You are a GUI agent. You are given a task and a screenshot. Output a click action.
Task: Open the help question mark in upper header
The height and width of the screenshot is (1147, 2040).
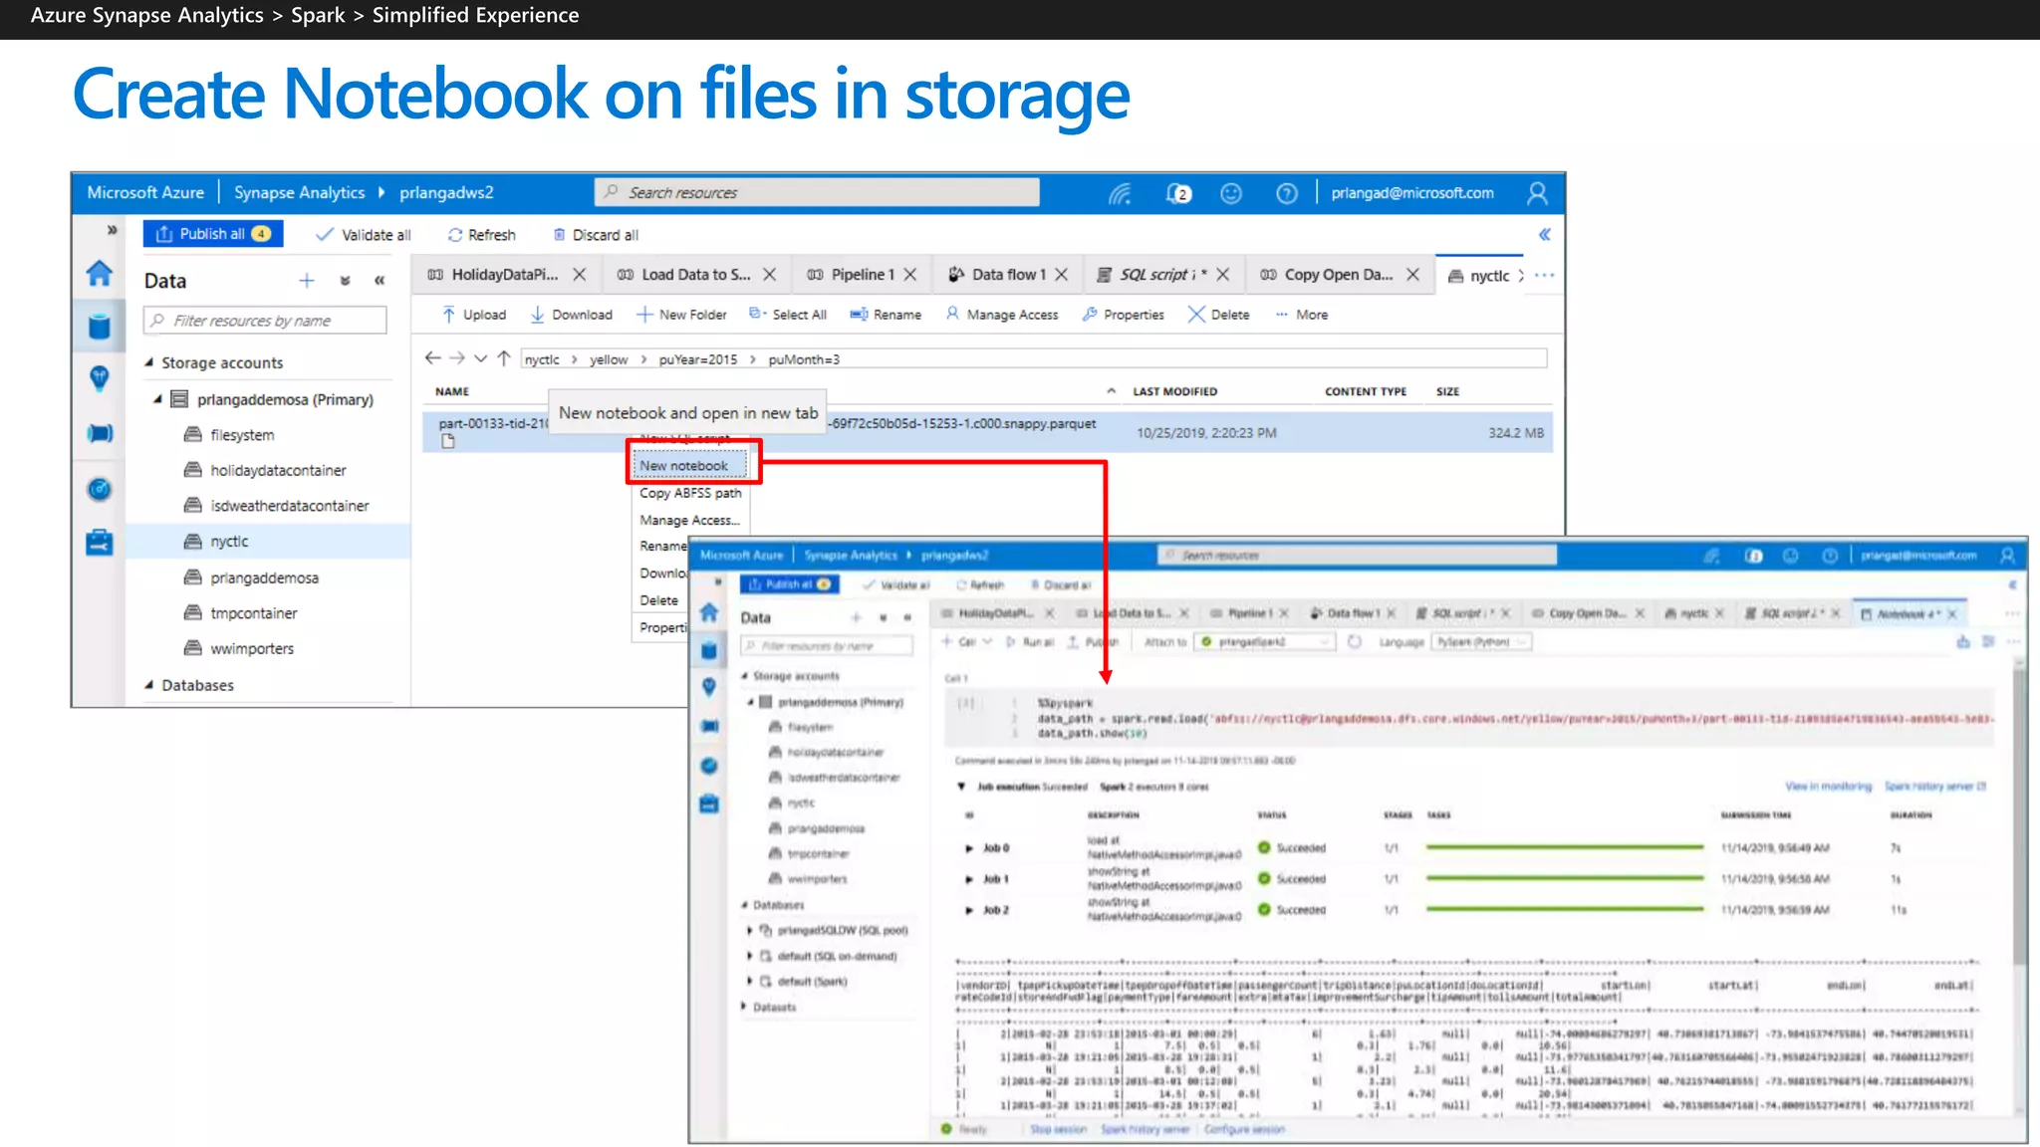(x=1287, y=193)
